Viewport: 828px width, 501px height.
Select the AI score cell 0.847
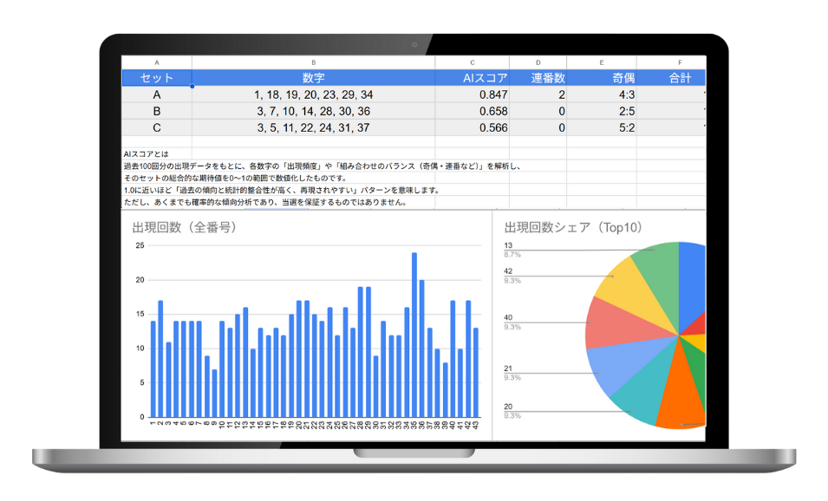pyautogui.click(x=472, y=94)
